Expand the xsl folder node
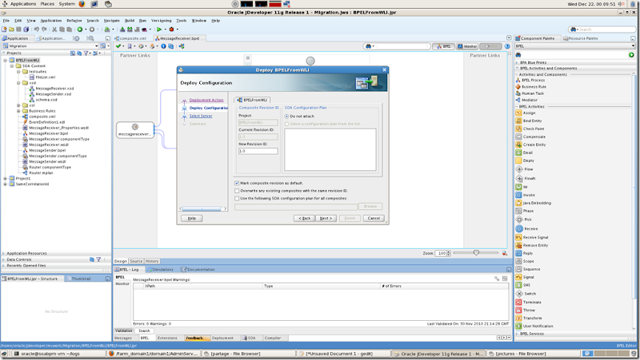 click(18, 105)
